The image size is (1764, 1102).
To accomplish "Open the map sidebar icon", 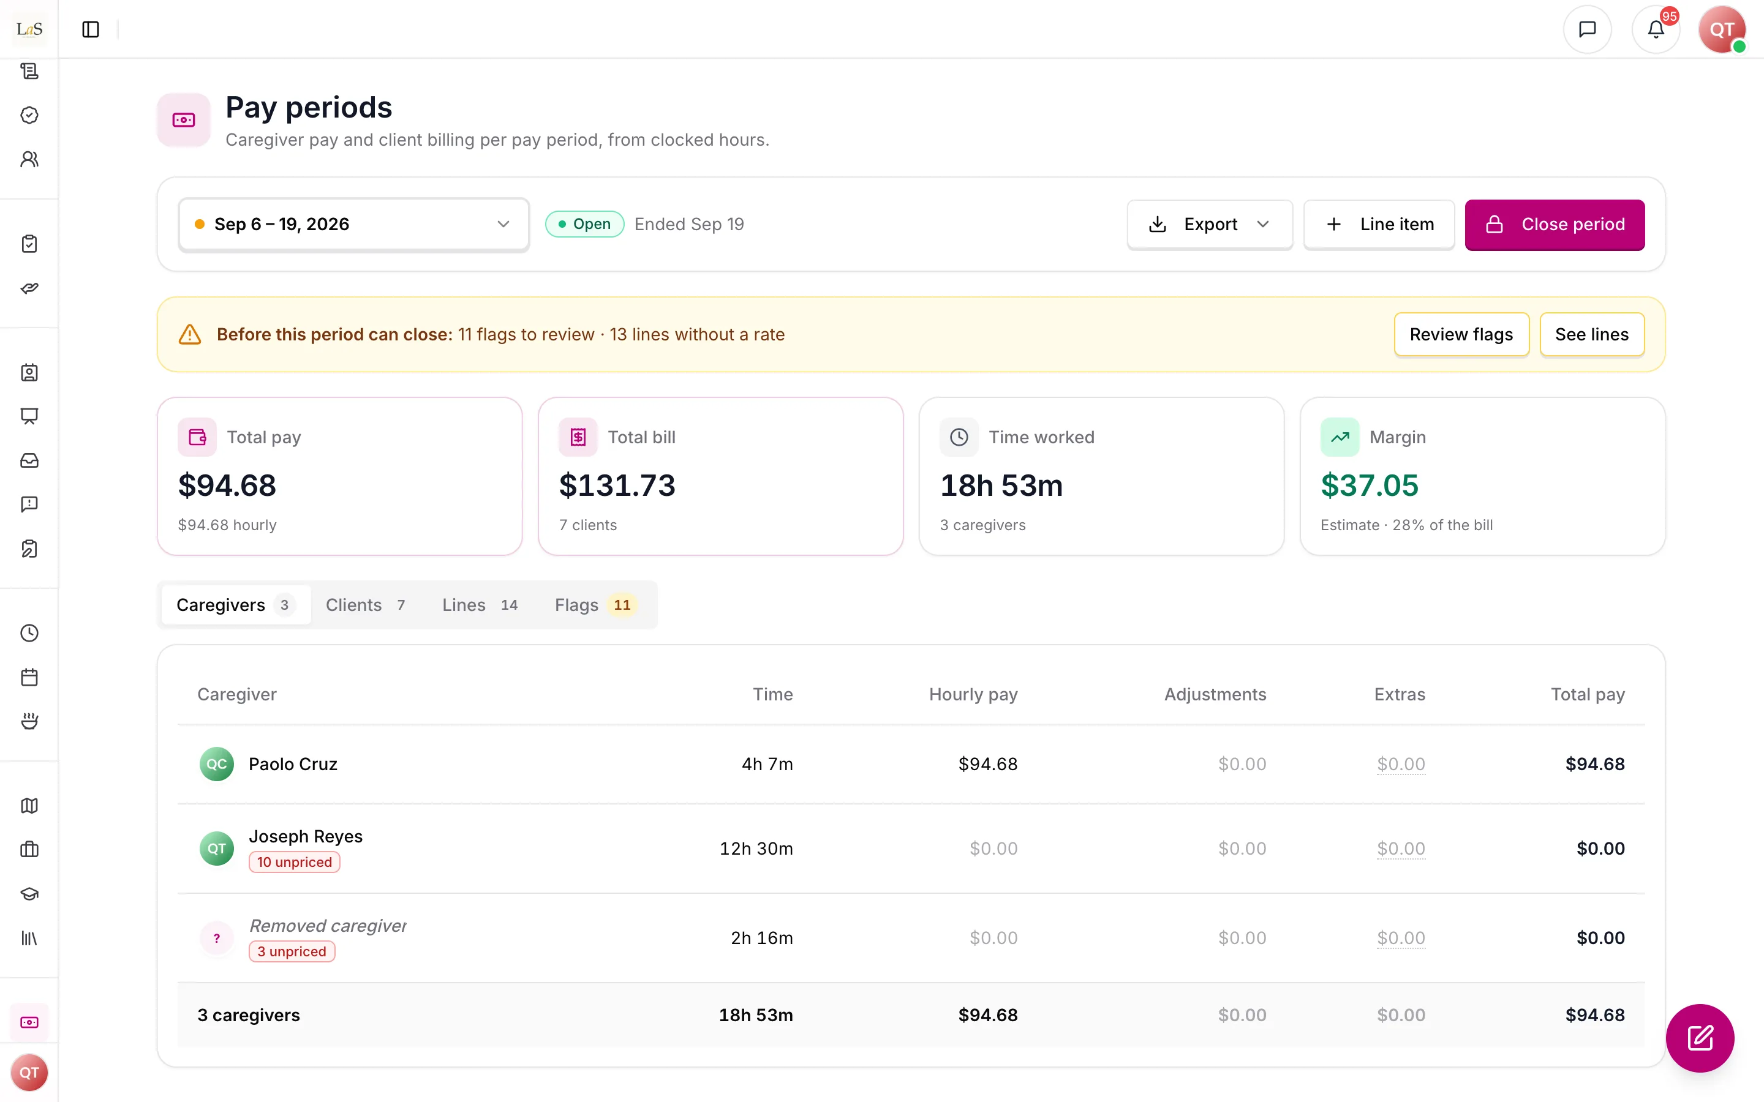I will coord(29,805).
